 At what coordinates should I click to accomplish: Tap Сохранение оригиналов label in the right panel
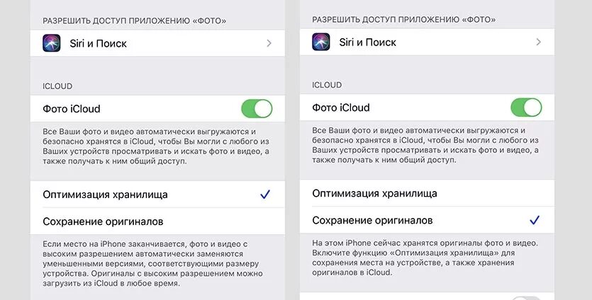click(x=372, y=220)
